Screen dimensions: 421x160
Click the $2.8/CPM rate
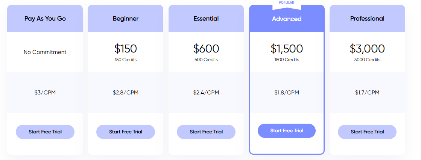126,93
